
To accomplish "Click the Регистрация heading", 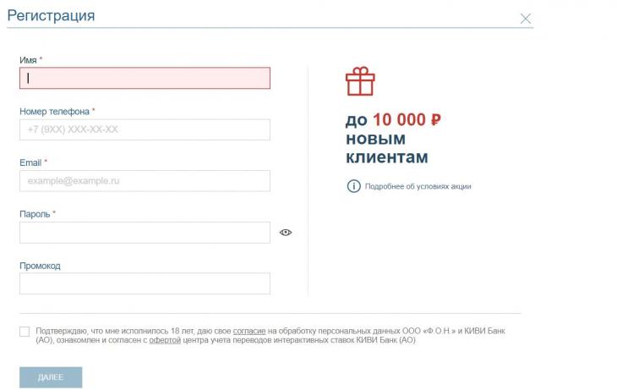I will coord(51,16).
